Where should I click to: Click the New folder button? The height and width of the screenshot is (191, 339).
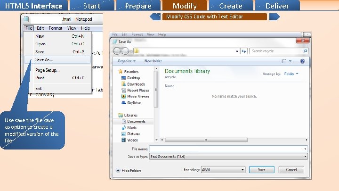tap(153, 61)
